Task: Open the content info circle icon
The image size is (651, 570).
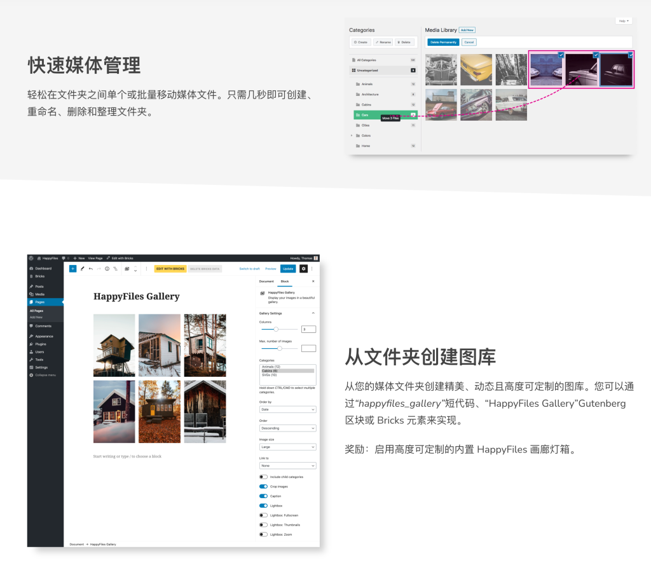Action: 107,269
